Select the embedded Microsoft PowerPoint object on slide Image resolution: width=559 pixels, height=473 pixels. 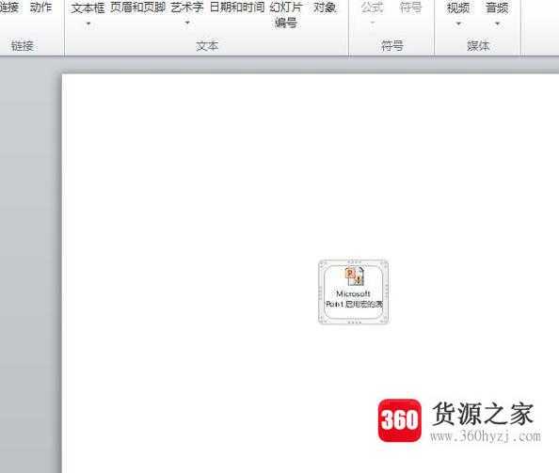click(353, 292)
